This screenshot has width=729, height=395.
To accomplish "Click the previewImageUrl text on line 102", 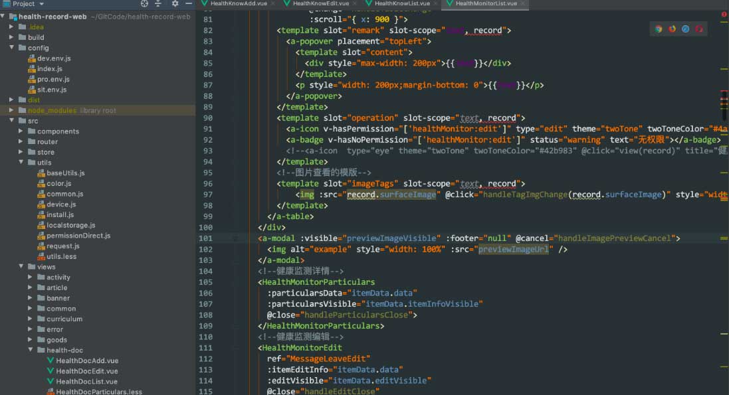I will (514, 250).
